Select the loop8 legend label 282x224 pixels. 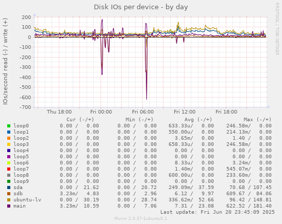[21, 175]
